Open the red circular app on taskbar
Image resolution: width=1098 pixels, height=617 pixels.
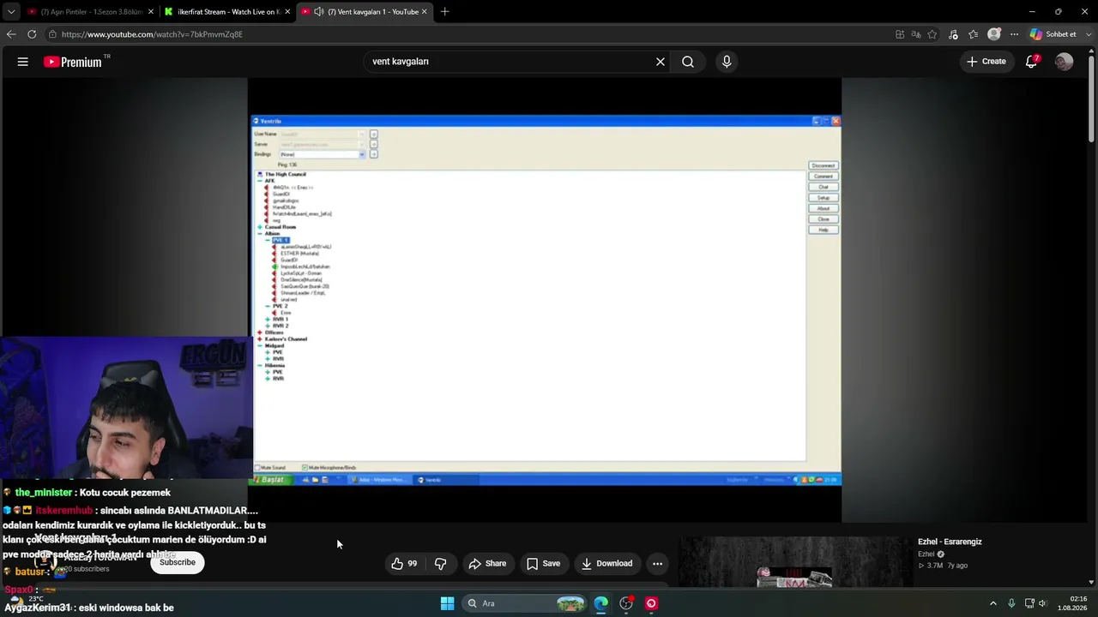tap(651, 603)
